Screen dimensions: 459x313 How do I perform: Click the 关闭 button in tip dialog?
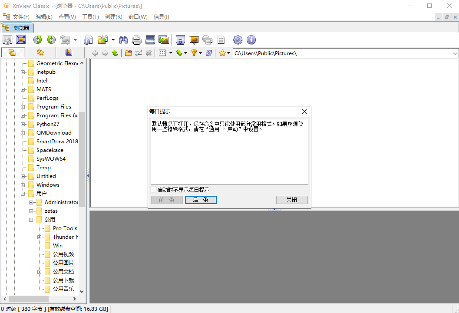(x=292, y=200)
